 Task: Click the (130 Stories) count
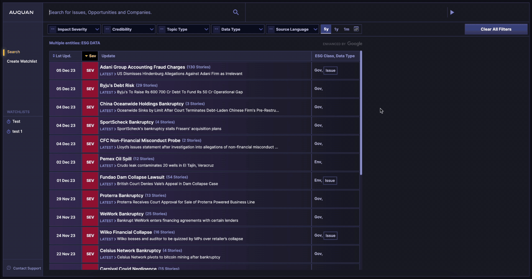click(198, 67)
